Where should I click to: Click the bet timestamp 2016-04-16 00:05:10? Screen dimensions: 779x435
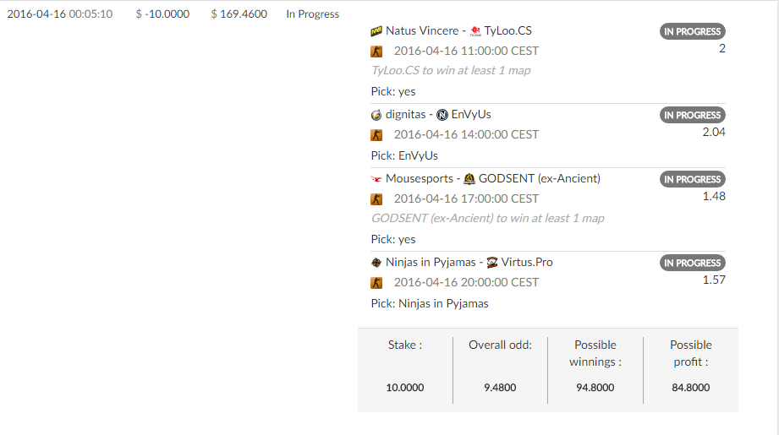(x=59, y=14)
